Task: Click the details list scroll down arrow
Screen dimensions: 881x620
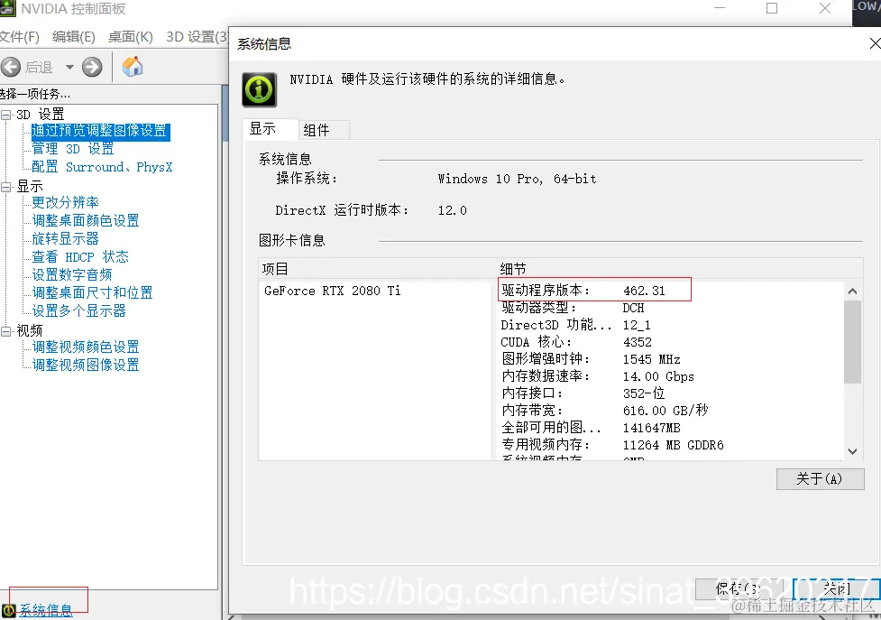Action: point(852,451)
